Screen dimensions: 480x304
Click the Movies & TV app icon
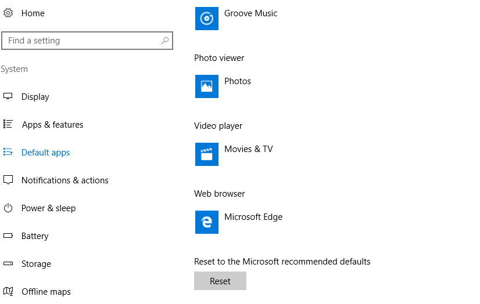207,154
